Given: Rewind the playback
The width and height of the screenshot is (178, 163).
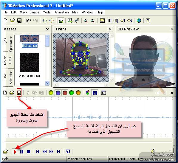Looking at the screenshot, I should click(45, 152).
